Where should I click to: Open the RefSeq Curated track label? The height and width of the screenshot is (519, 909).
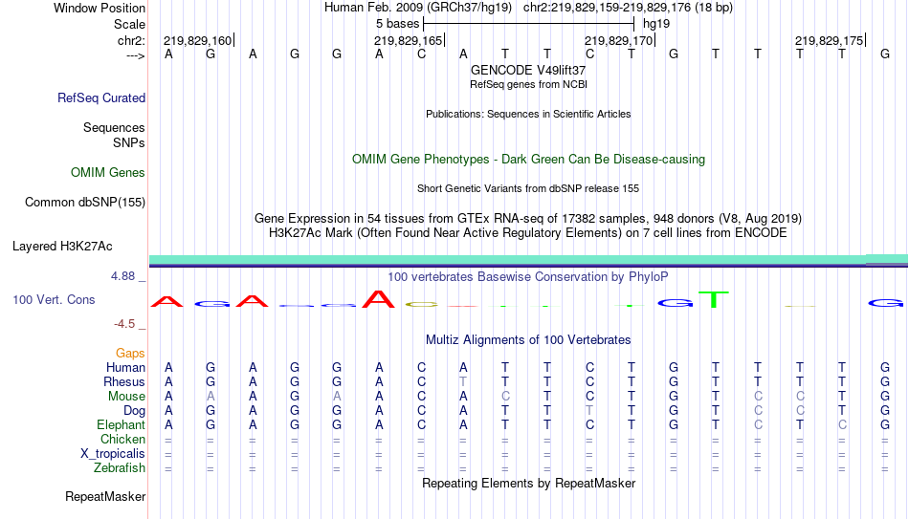(x=101, y=97)
